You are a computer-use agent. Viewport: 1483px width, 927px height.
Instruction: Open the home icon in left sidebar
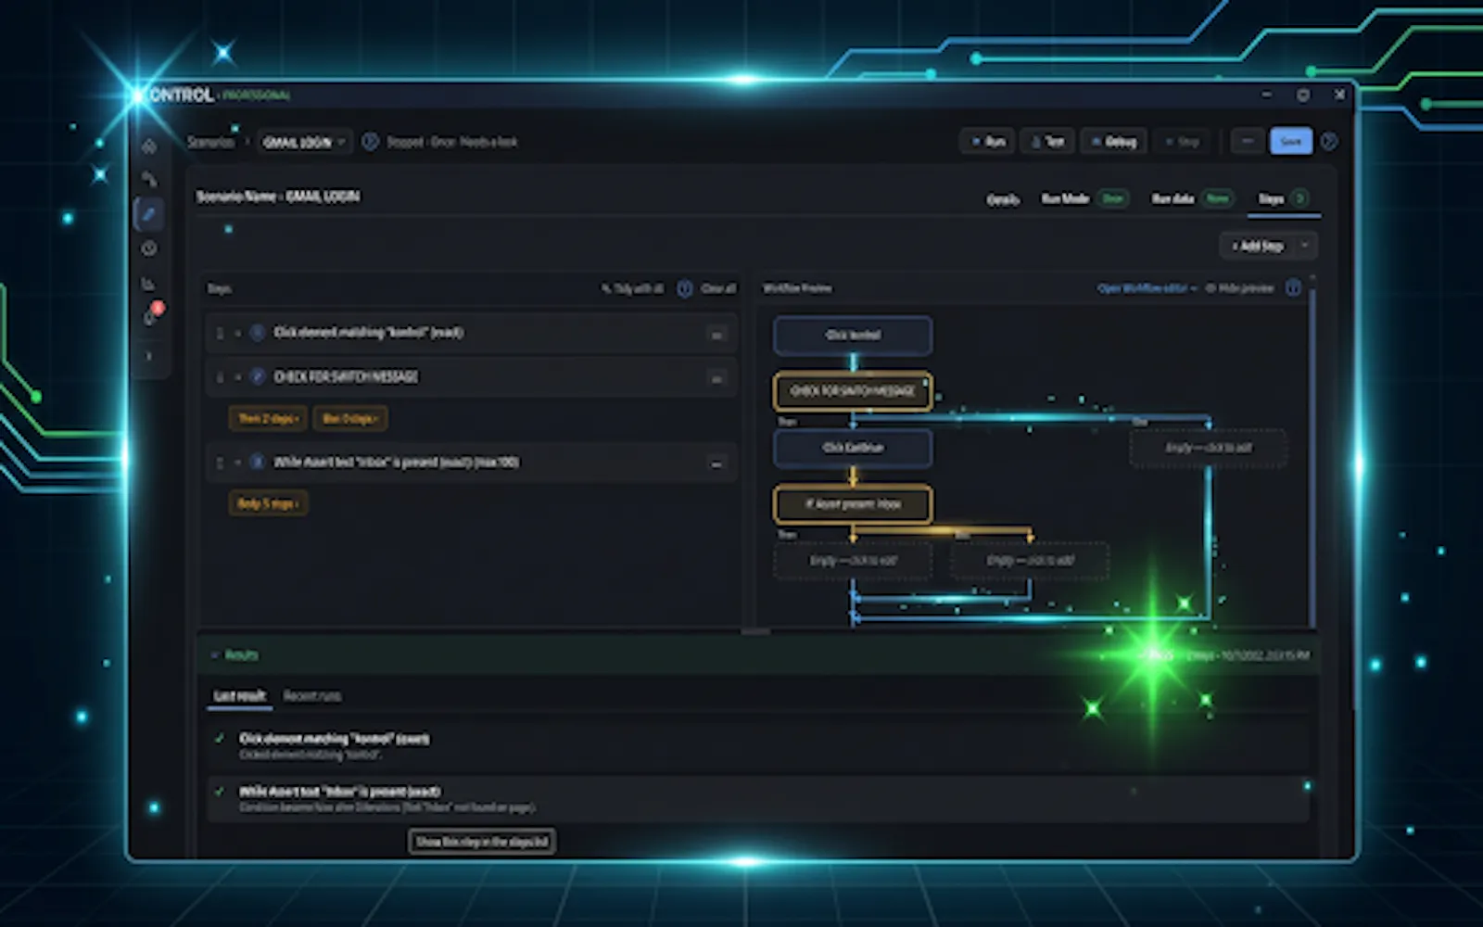tap(149, 146)
